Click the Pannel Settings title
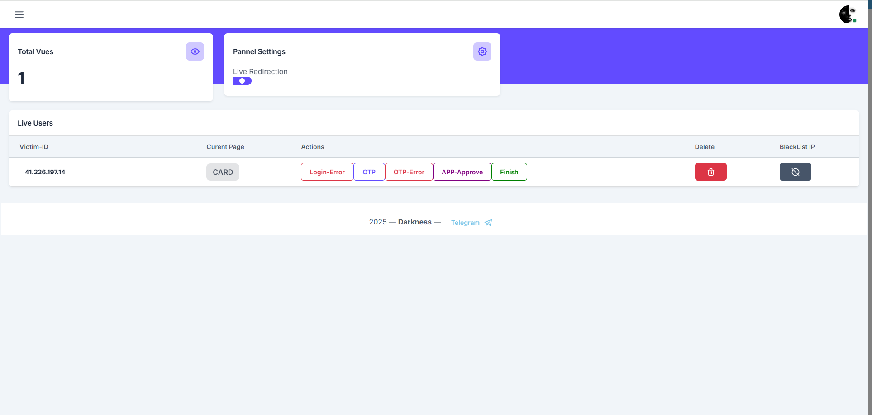This screenshot has height=415, width=872. (259, 51)
